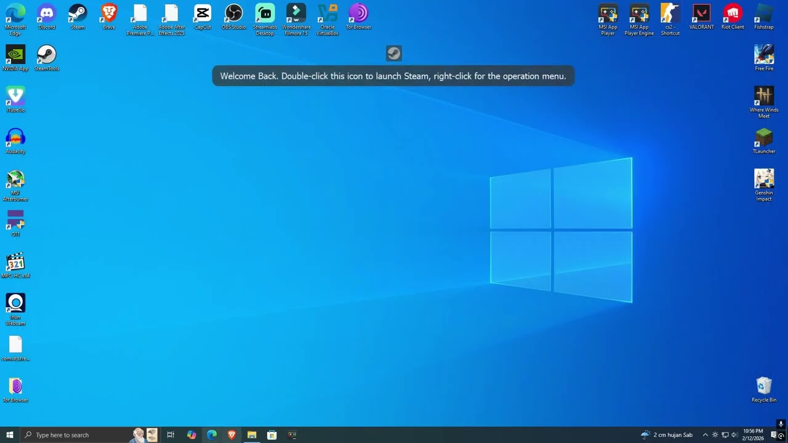Select the Steam desktop shortcut
This screenshot has height=443, width=788.
pos(78,17)
